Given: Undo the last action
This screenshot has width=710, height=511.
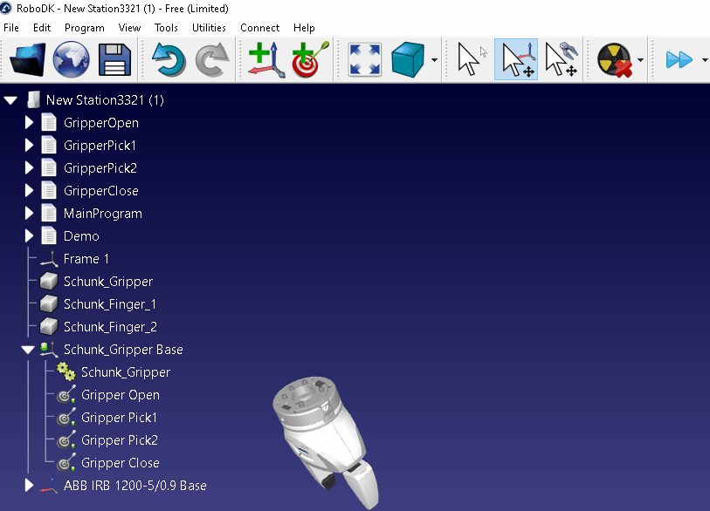Looking at the screenshot, I should tap(169, 59).
